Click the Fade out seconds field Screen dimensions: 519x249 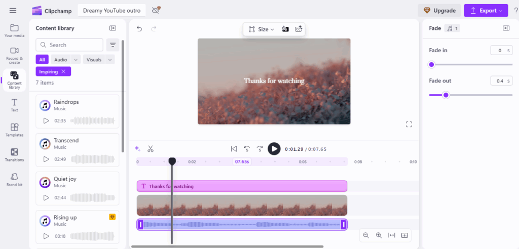pos(501,80)
